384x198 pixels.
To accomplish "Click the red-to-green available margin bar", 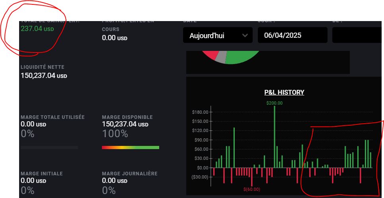I will (131, 148).
